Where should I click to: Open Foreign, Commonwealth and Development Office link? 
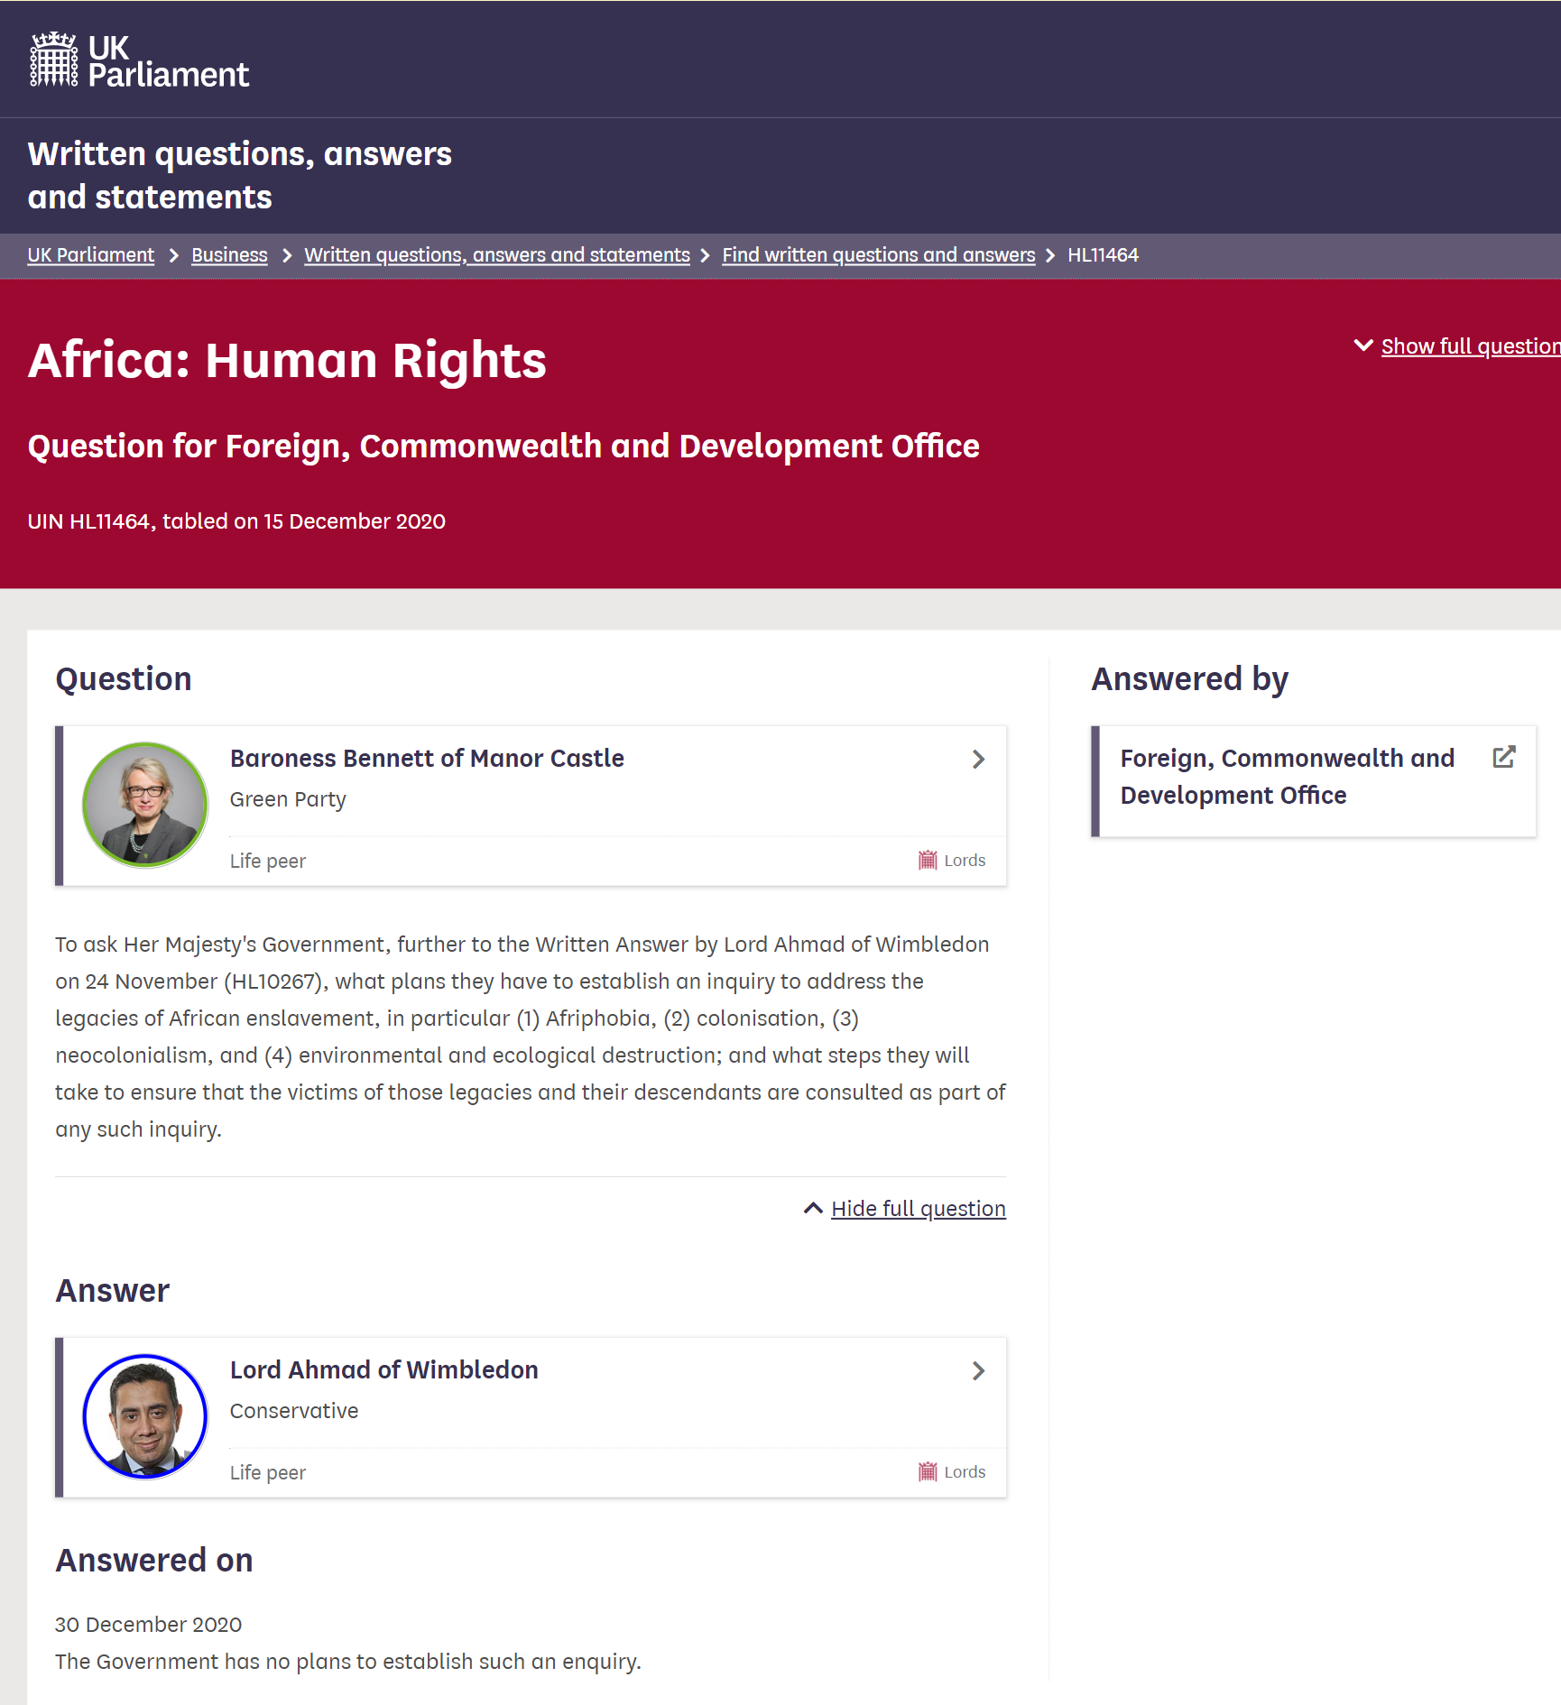tap(1287, 777)
